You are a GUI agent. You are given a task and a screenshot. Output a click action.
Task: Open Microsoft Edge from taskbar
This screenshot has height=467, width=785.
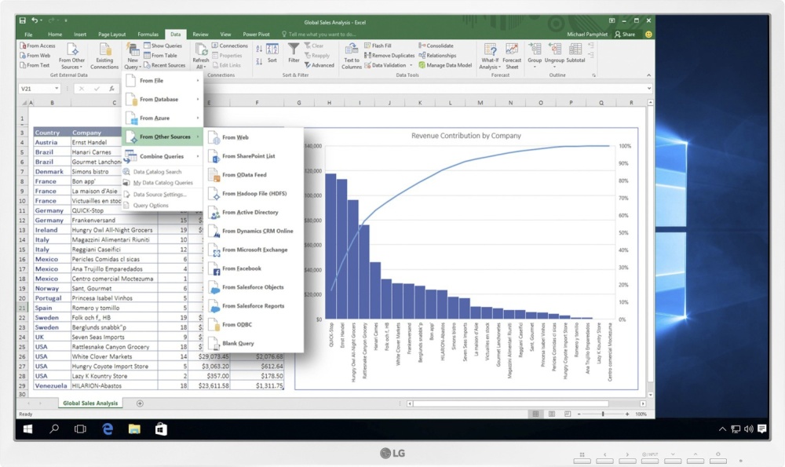point(107,429)
